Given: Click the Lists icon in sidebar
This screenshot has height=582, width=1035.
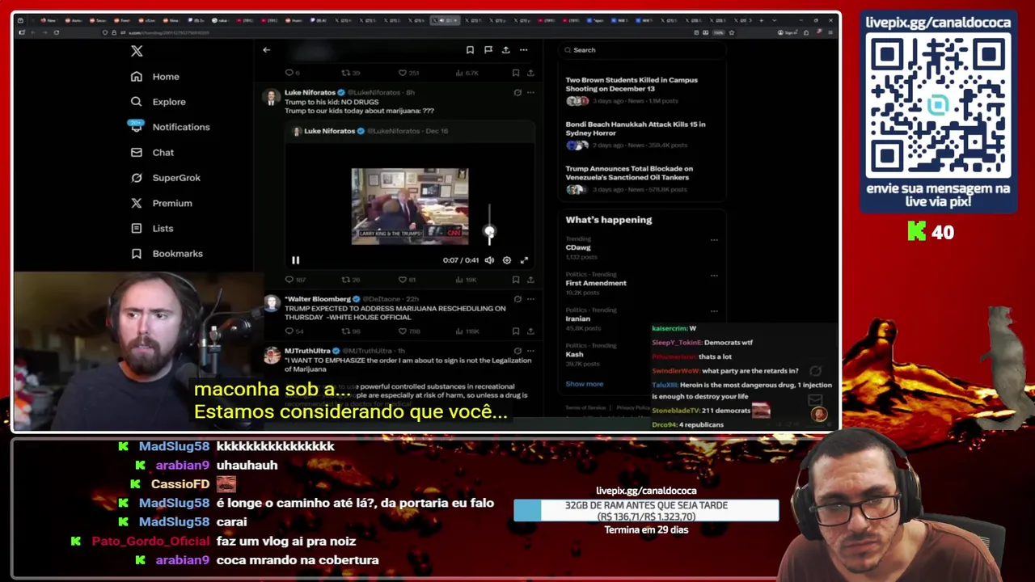Looking at the screenshot, I should click(137, 229).
